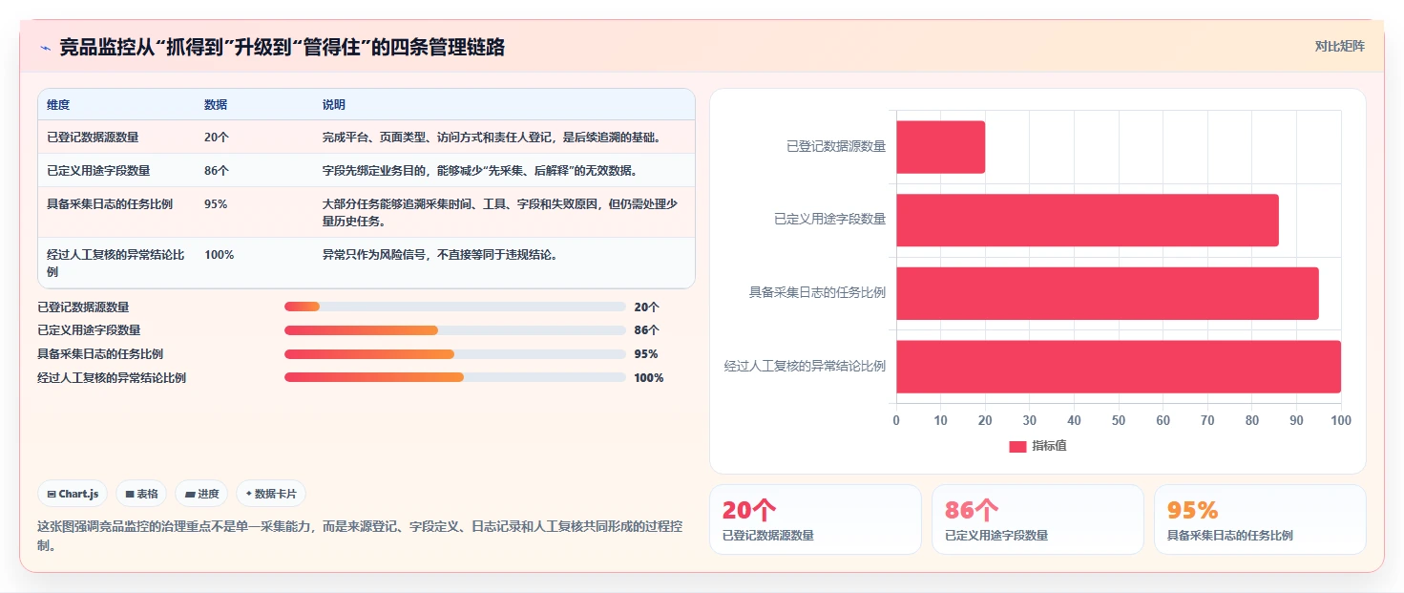Click the x-axis tick label 0
The height and width of the screenshot is (593, 1404).
[895, 420]
